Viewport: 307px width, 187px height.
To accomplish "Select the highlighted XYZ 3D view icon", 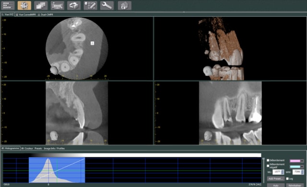I will coord(24,5).
